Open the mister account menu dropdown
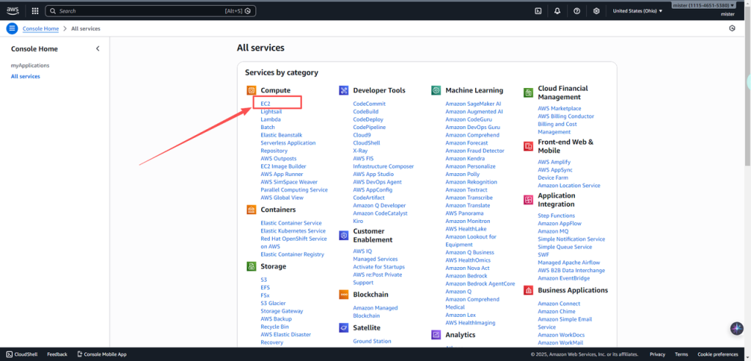Screen dimensions: 751x361 click(703, 5)
